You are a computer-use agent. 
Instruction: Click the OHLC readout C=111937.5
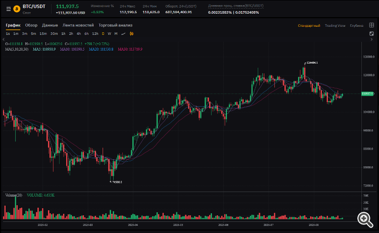pos(73,44)
